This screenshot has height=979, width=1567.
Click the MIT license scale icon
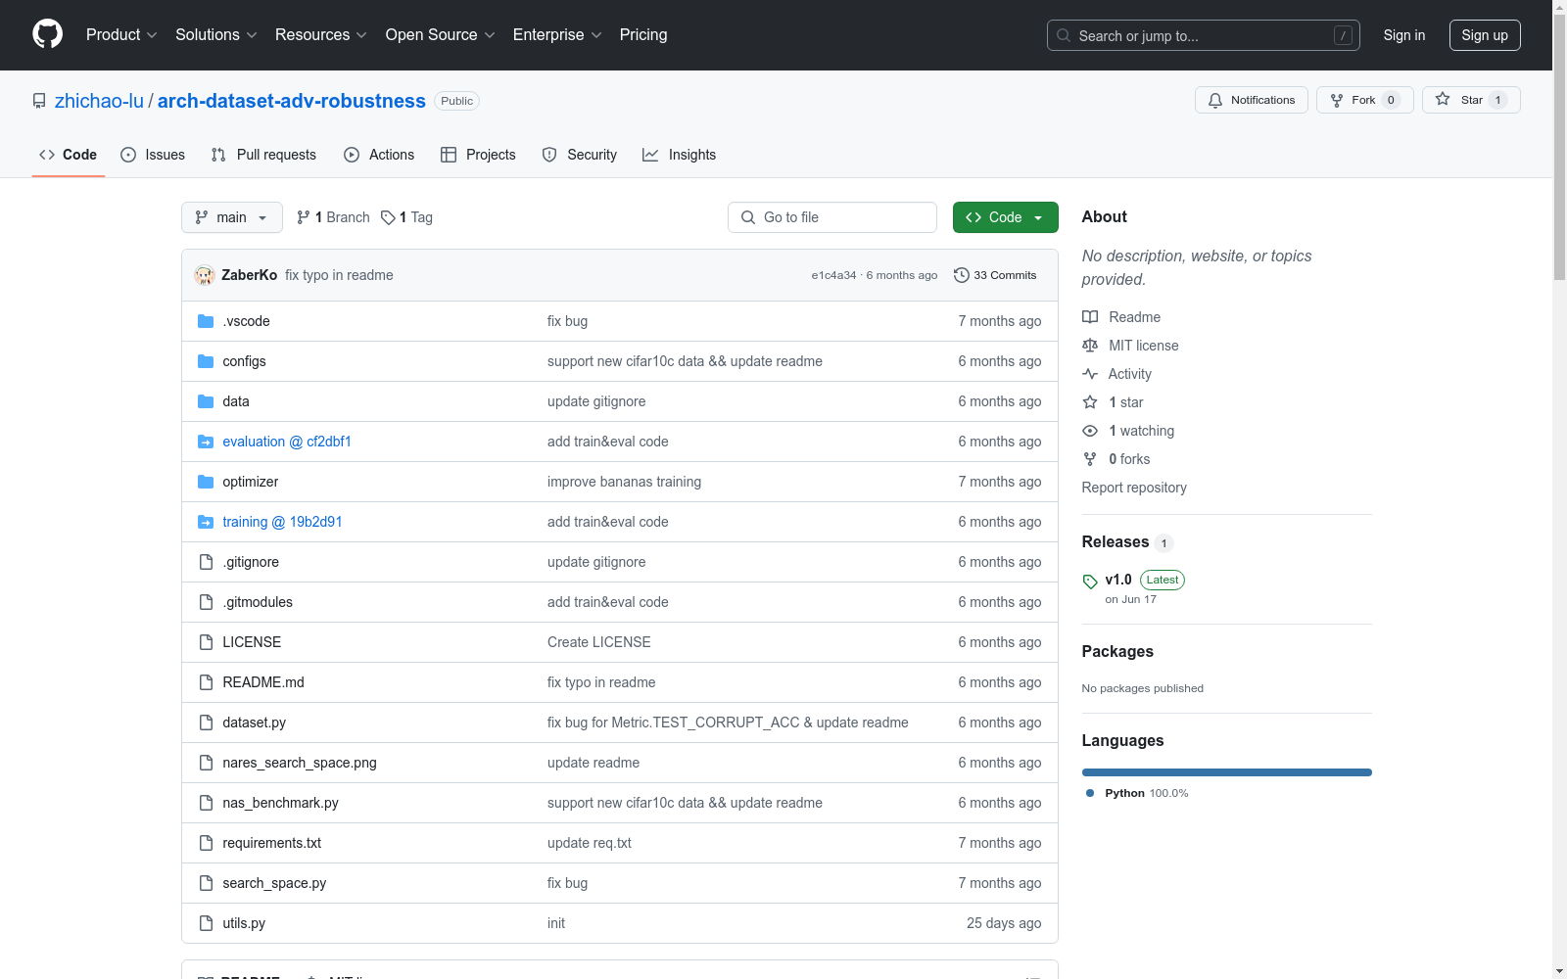[1090, 346]
